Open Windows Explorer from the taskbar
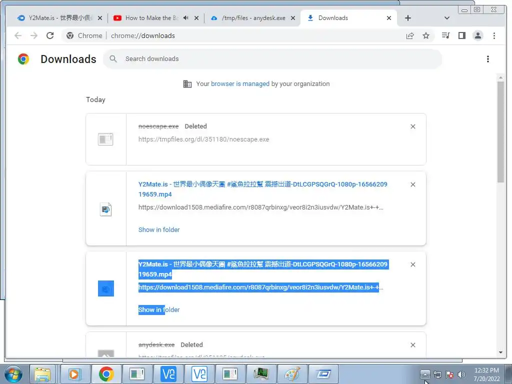 tap(43, 374)
